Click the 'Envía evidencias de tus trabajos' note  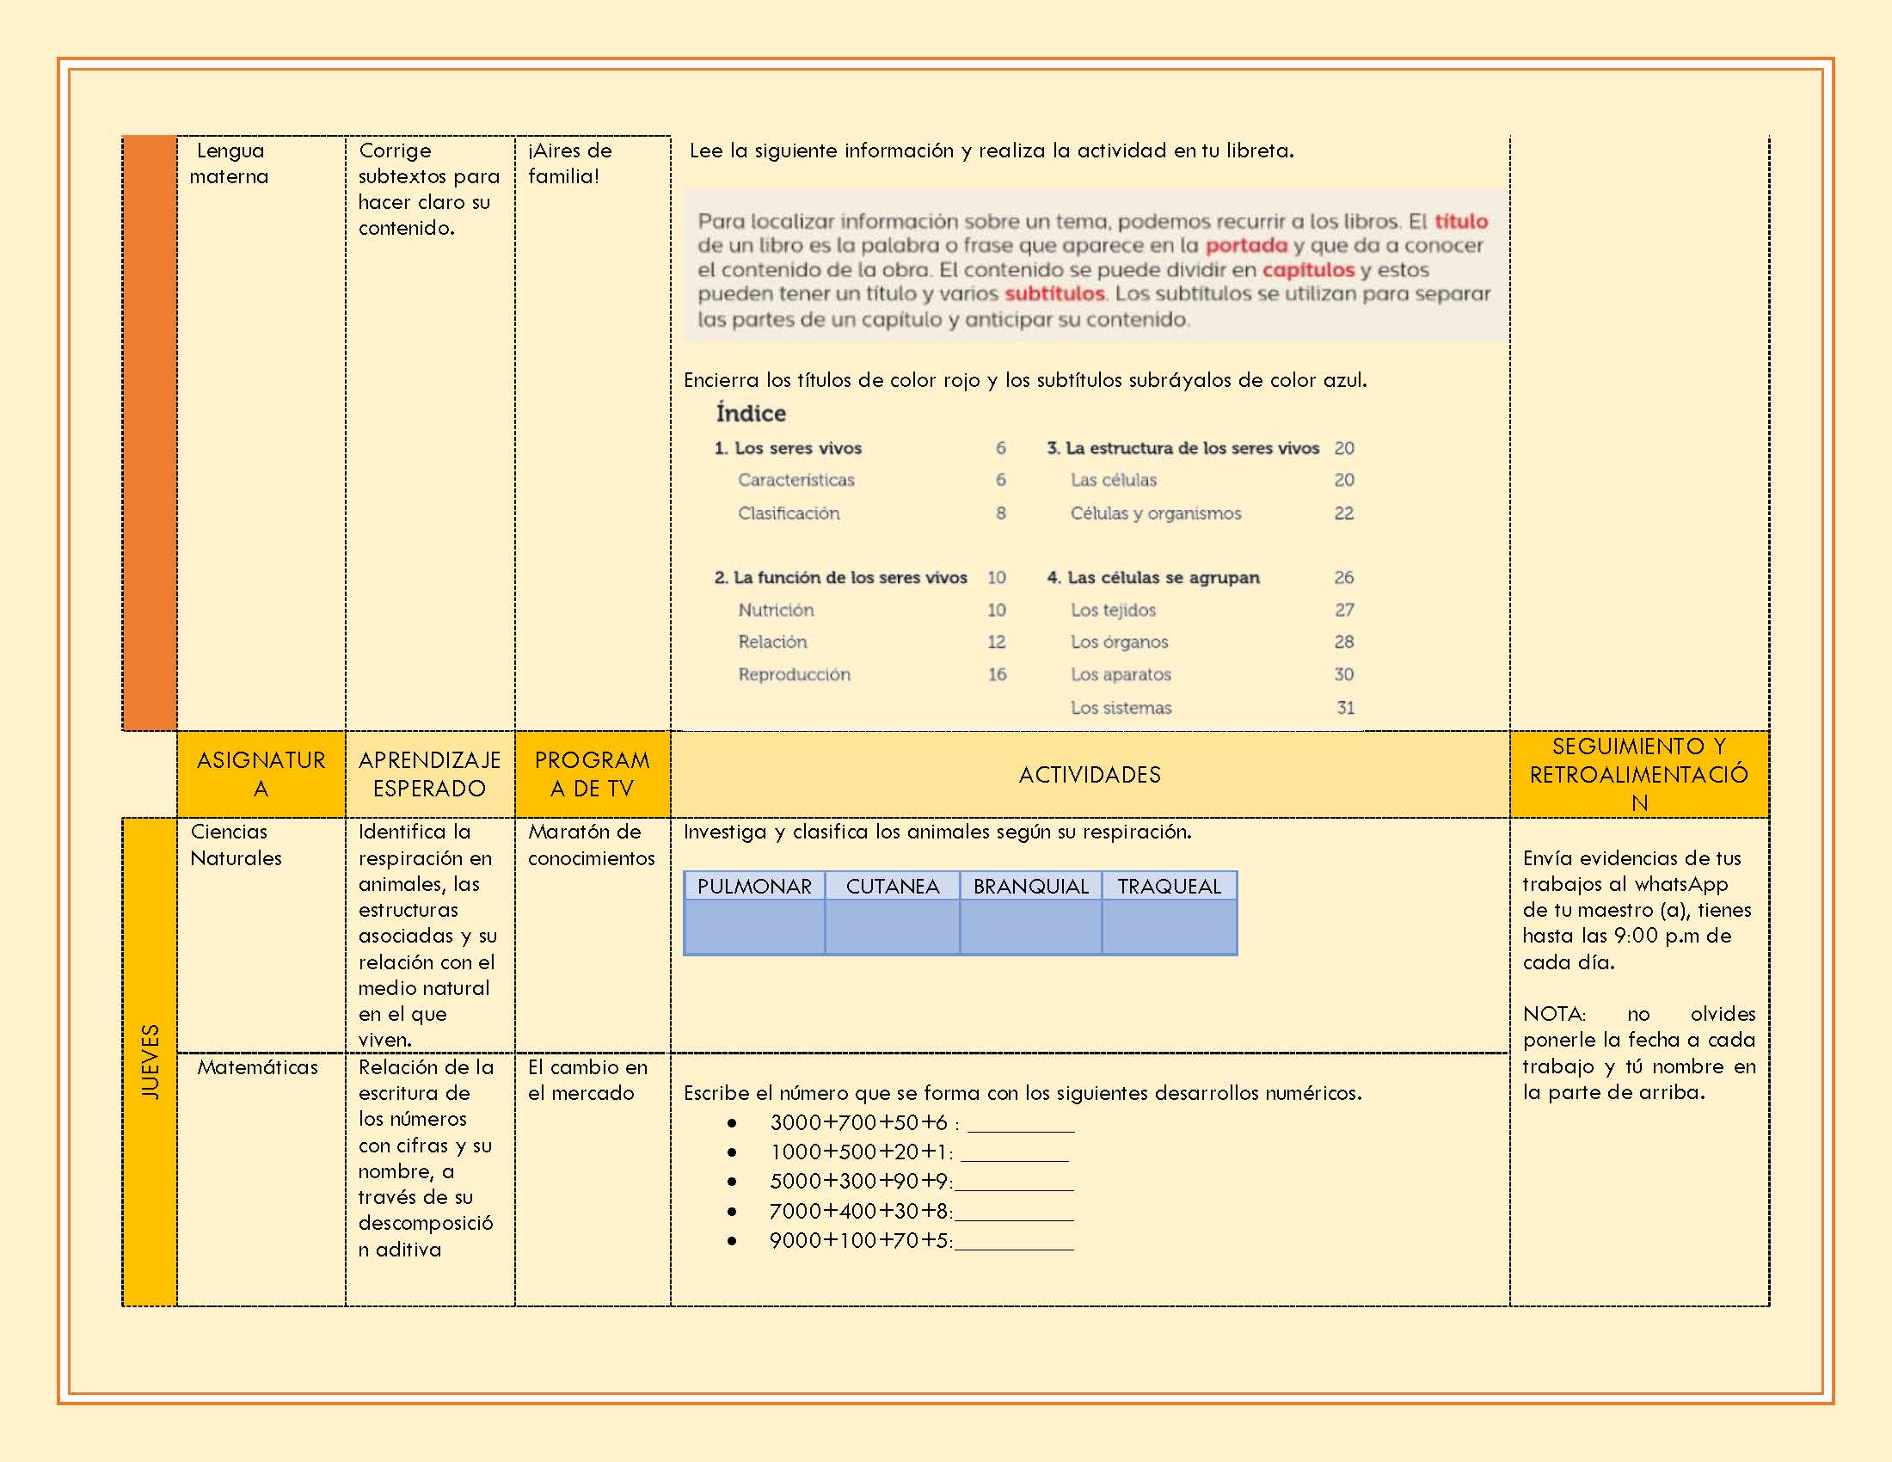(1637, 909)
